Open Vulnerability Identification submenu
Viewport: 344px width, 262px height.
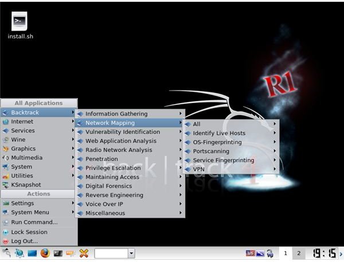[x=130, y=132]
